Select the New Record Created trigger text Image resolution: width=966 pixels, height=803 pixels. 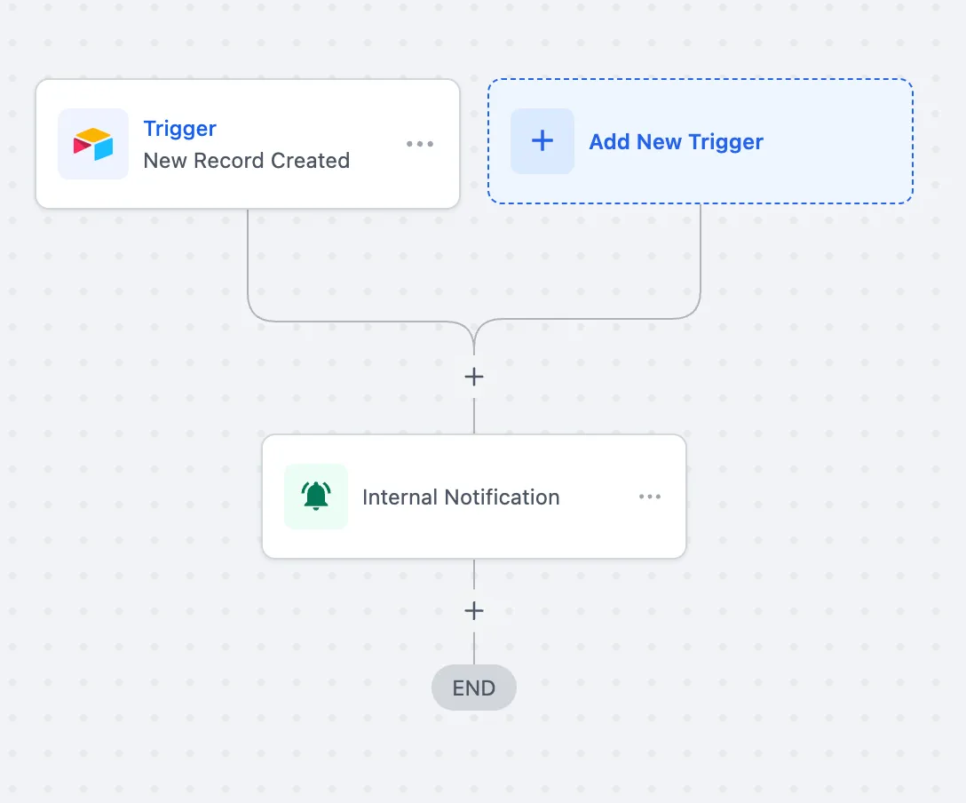pos(247,160)
